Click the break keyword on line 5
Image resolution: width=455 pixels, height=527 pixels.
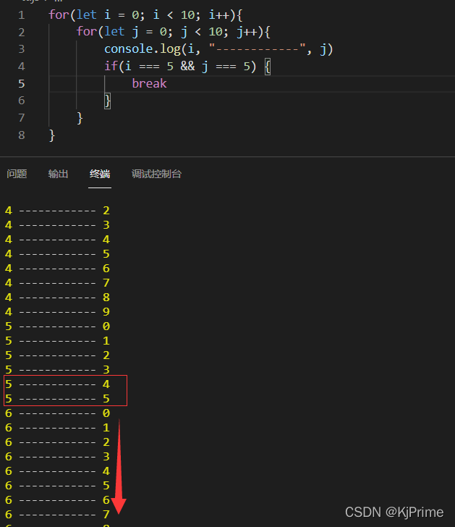pyautogui.click(x=149, y=83)
